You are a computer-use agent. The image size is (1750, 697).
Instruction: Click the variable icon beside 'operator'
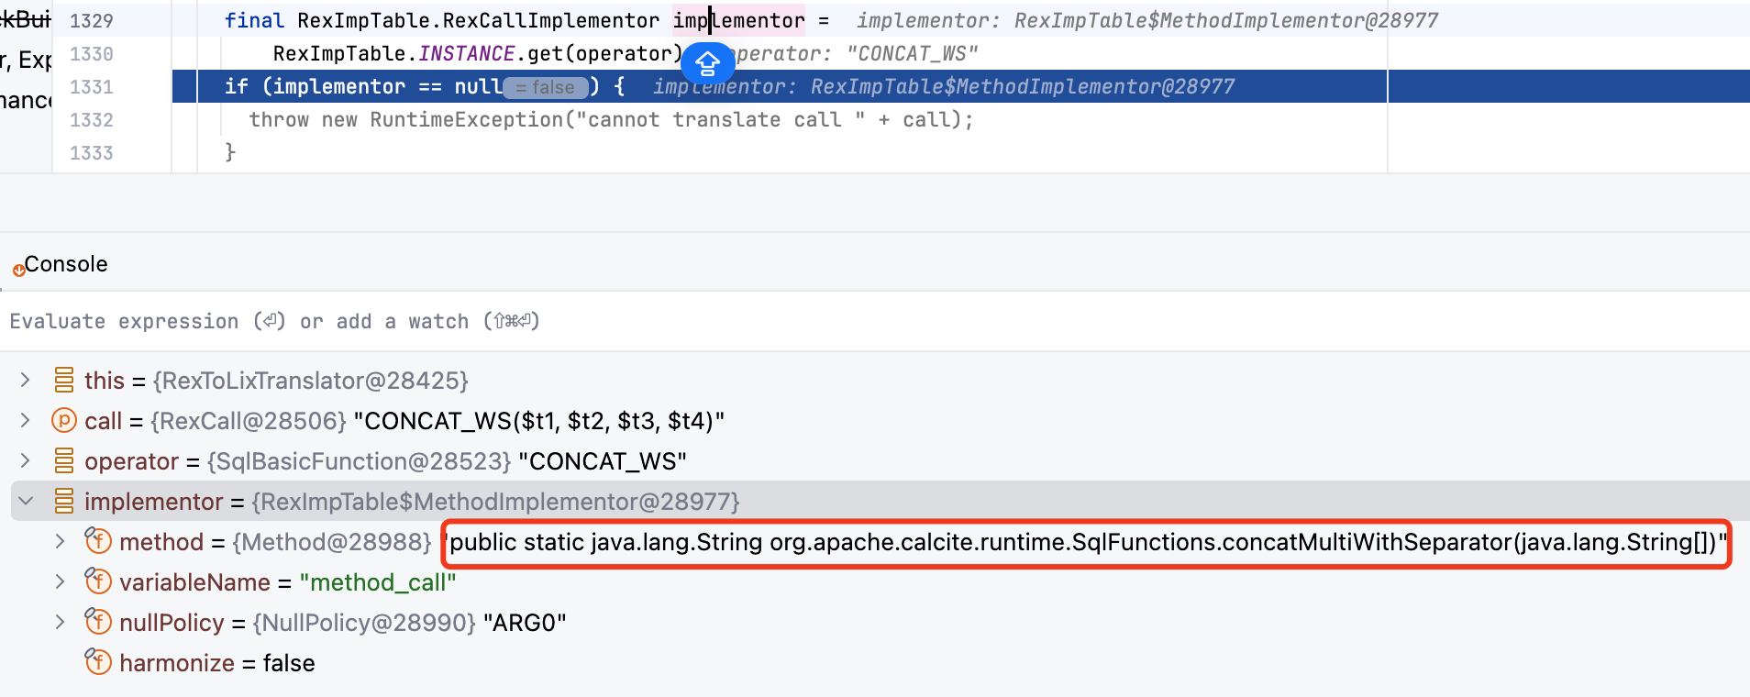tap(63, 460)
